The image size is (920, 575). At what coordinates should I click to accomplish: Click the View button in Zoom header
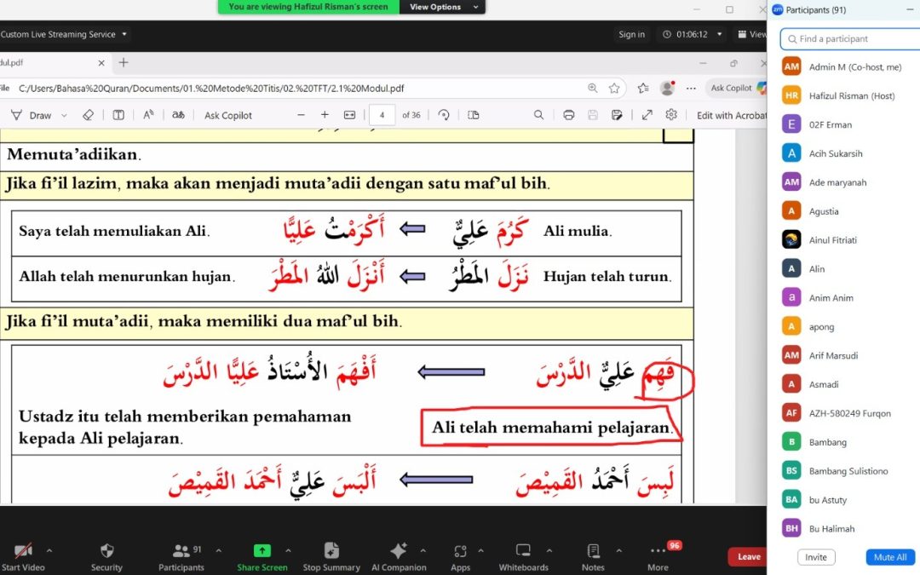pyautogui.click(x=752, y=34)
